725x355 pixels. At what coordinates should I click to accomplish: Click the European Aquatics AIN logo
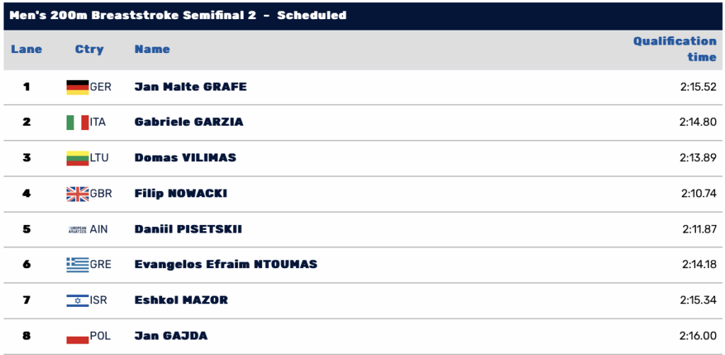tap(77, 229)
